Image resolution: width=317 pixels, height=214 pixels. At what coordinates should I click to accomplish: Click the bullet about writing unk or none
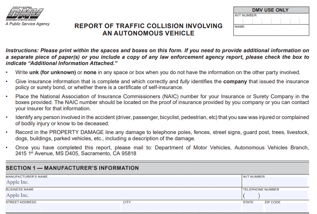[x=158, y=72]
